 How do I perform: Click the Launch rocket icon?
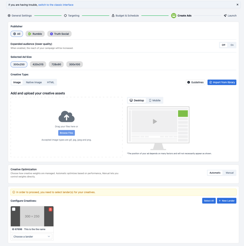click(x=225, y=16)
